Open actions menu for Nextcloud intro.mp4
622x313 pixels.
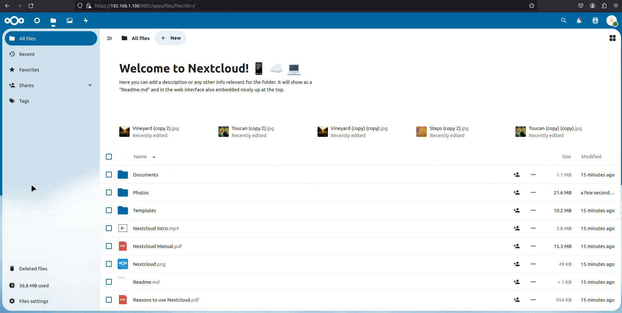coord(533,228)
